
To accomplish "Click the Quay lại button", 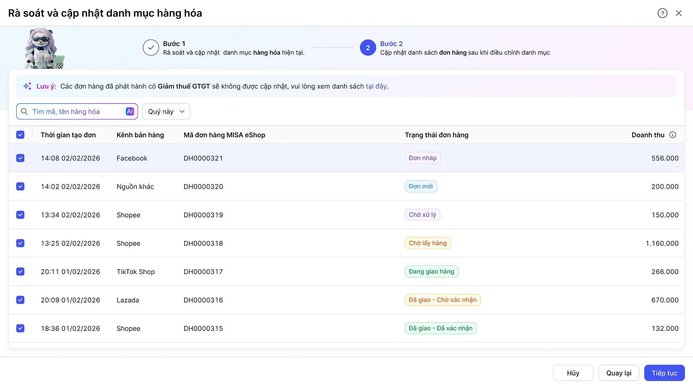I will click(x=619, y=373).
